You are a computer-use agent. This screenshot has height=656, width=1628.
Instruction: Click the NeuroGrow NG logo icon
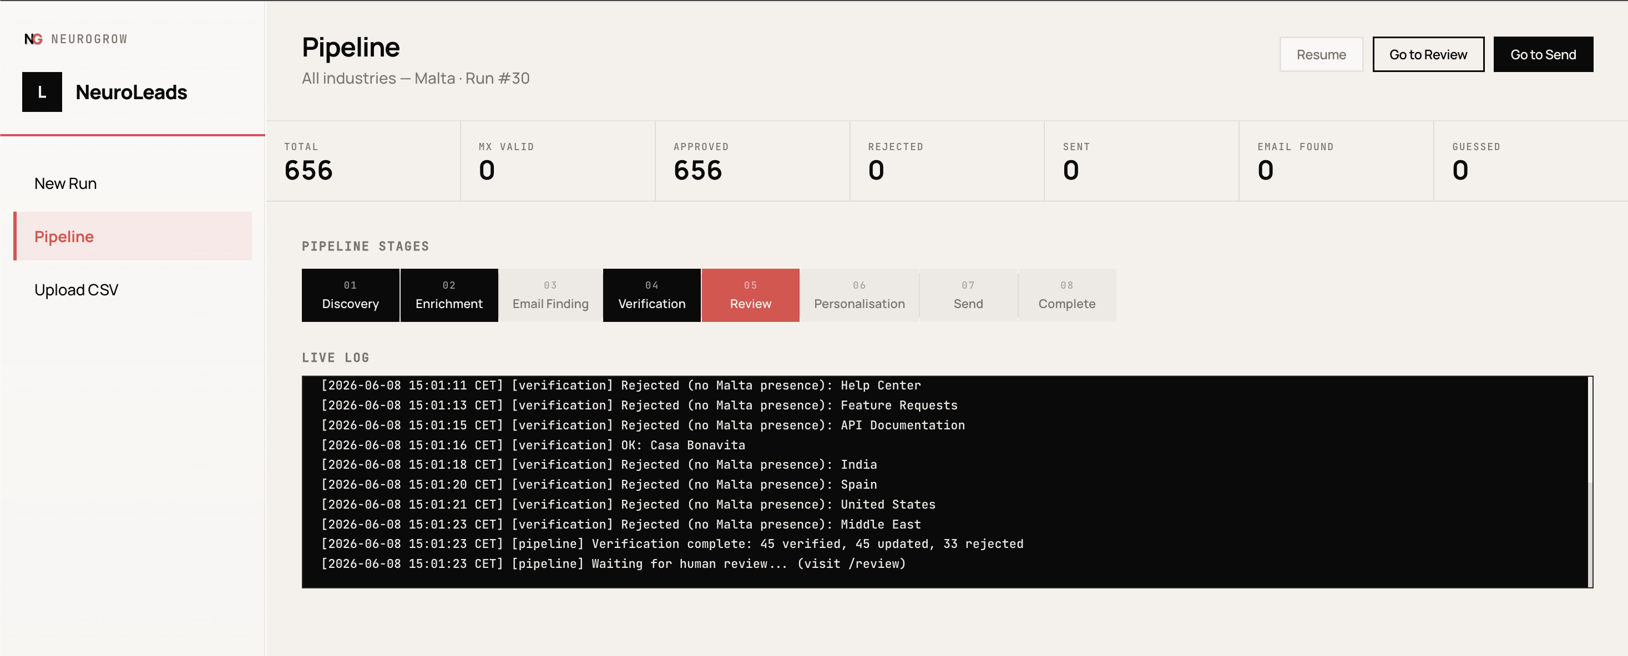point(33,39)
